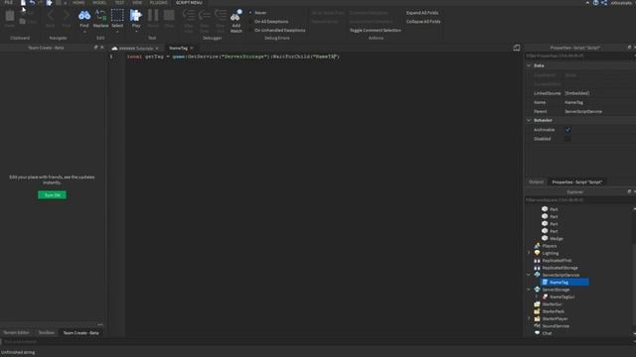The image size is (636, 357).
Task: Select the NameTagGui item under ServerStorage
Action: (558, 297)
